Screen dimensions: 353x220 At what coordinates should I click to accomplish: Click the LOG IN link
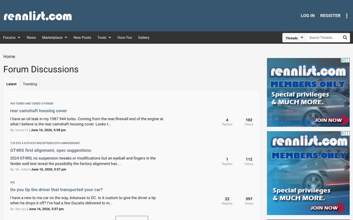308,16
